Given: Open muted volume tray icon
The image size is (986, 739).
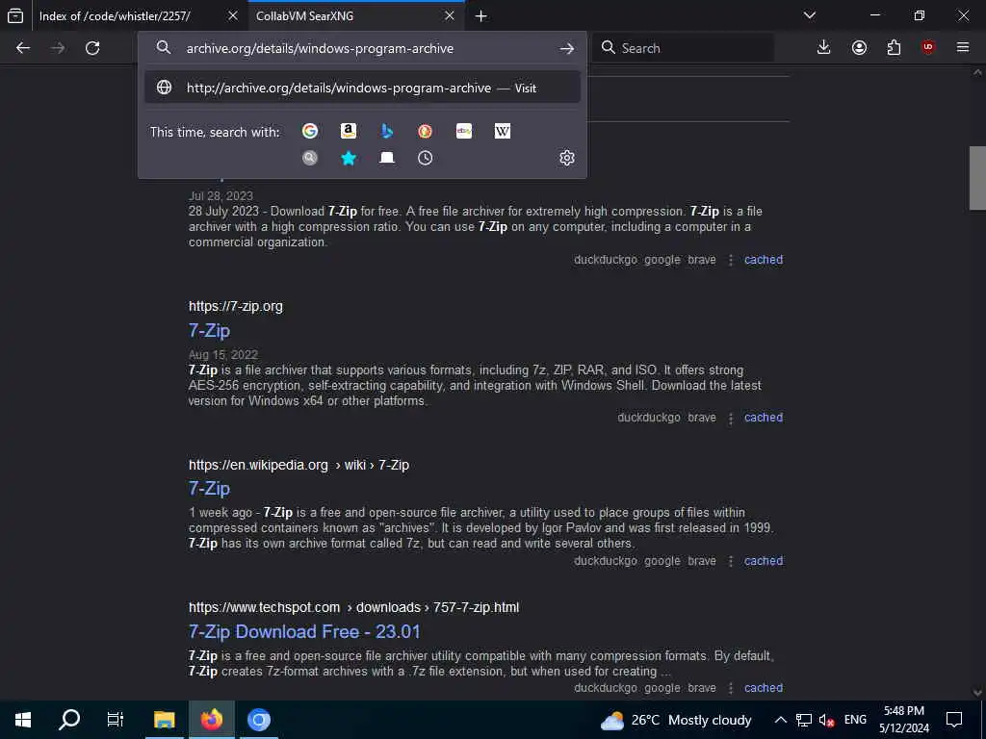Looking at the screenshot, I should click(x=827, y=720).
